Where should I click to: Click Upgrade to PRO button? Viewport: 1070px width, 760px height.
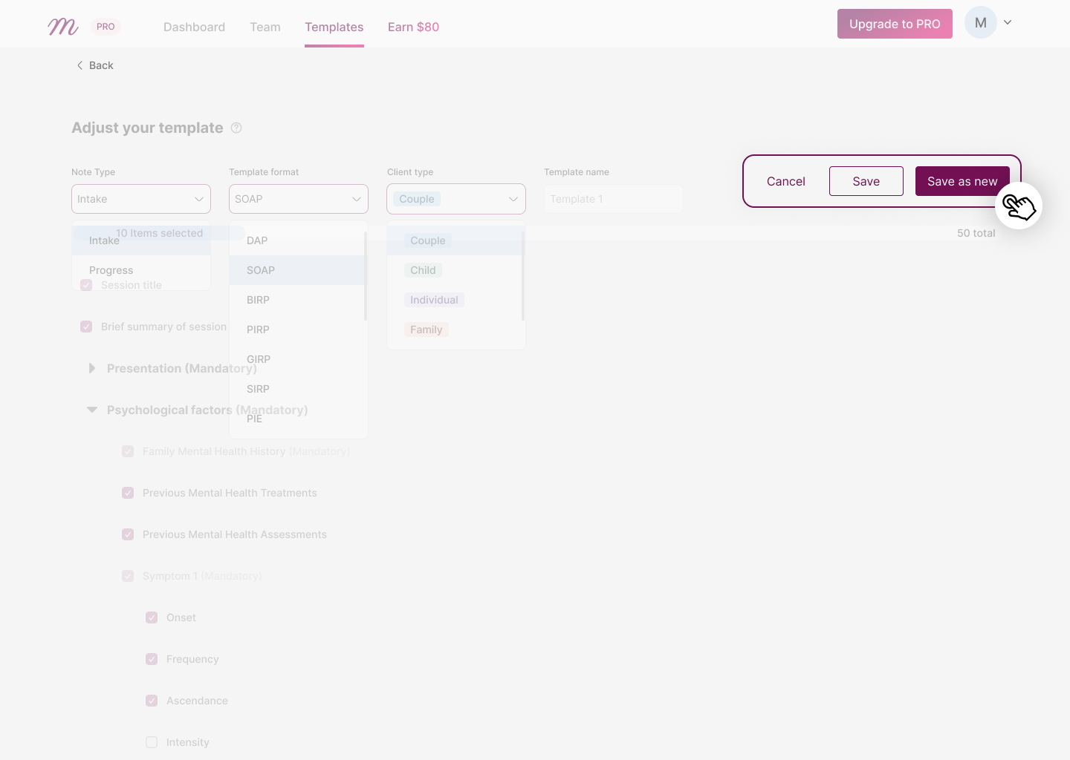tap(895, 24)
